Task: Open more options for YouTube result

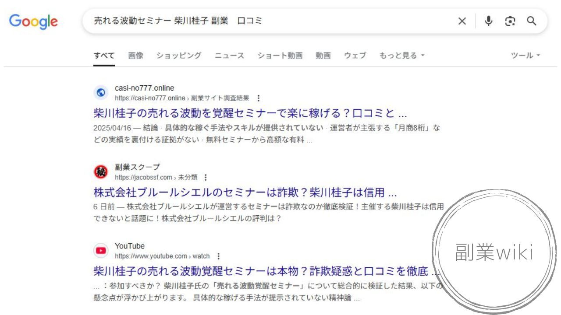Action: 219,256
